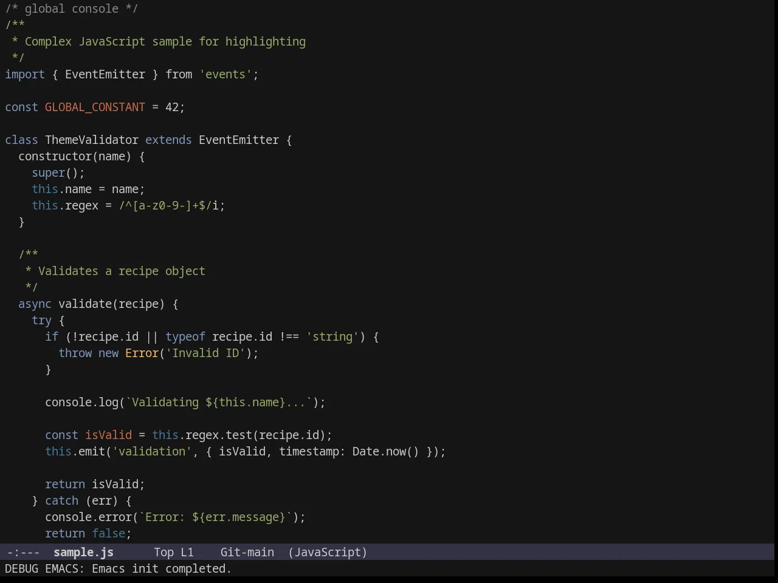Image resolution: width=778 pixels, height=583 pixels.
Task: Click the 'class' keyword
Action: [x=21, y=140]
